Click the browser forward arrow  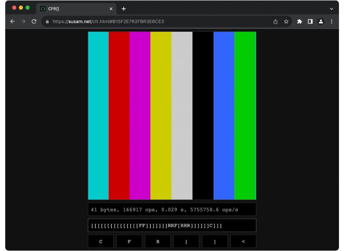(23, 22)
